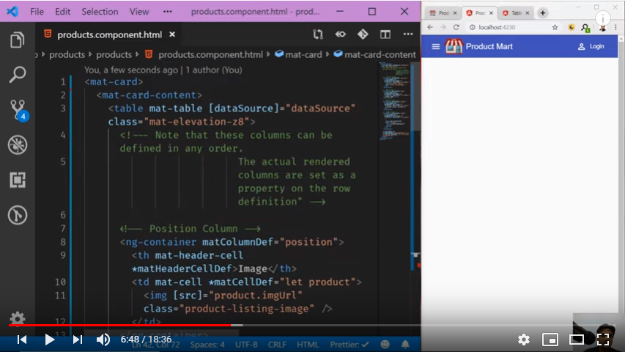Open Product Mart hamburger menu
This screenshot has width=625, height=352.
(x=436, y=46)
